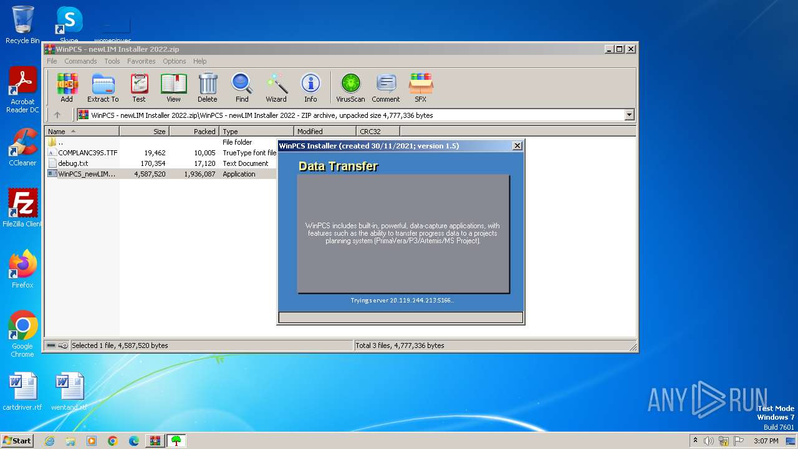Open the Options menu
The image size is (798, 449).
pos(175,61)
